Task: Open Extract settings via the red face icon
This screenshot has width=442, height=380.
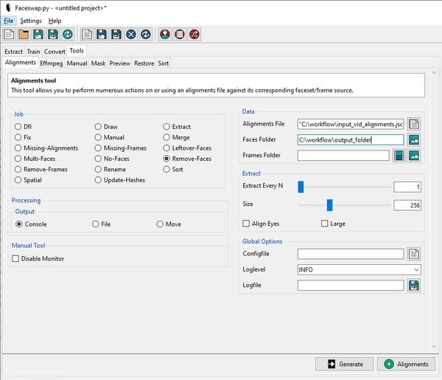Action: coord(165,35)
